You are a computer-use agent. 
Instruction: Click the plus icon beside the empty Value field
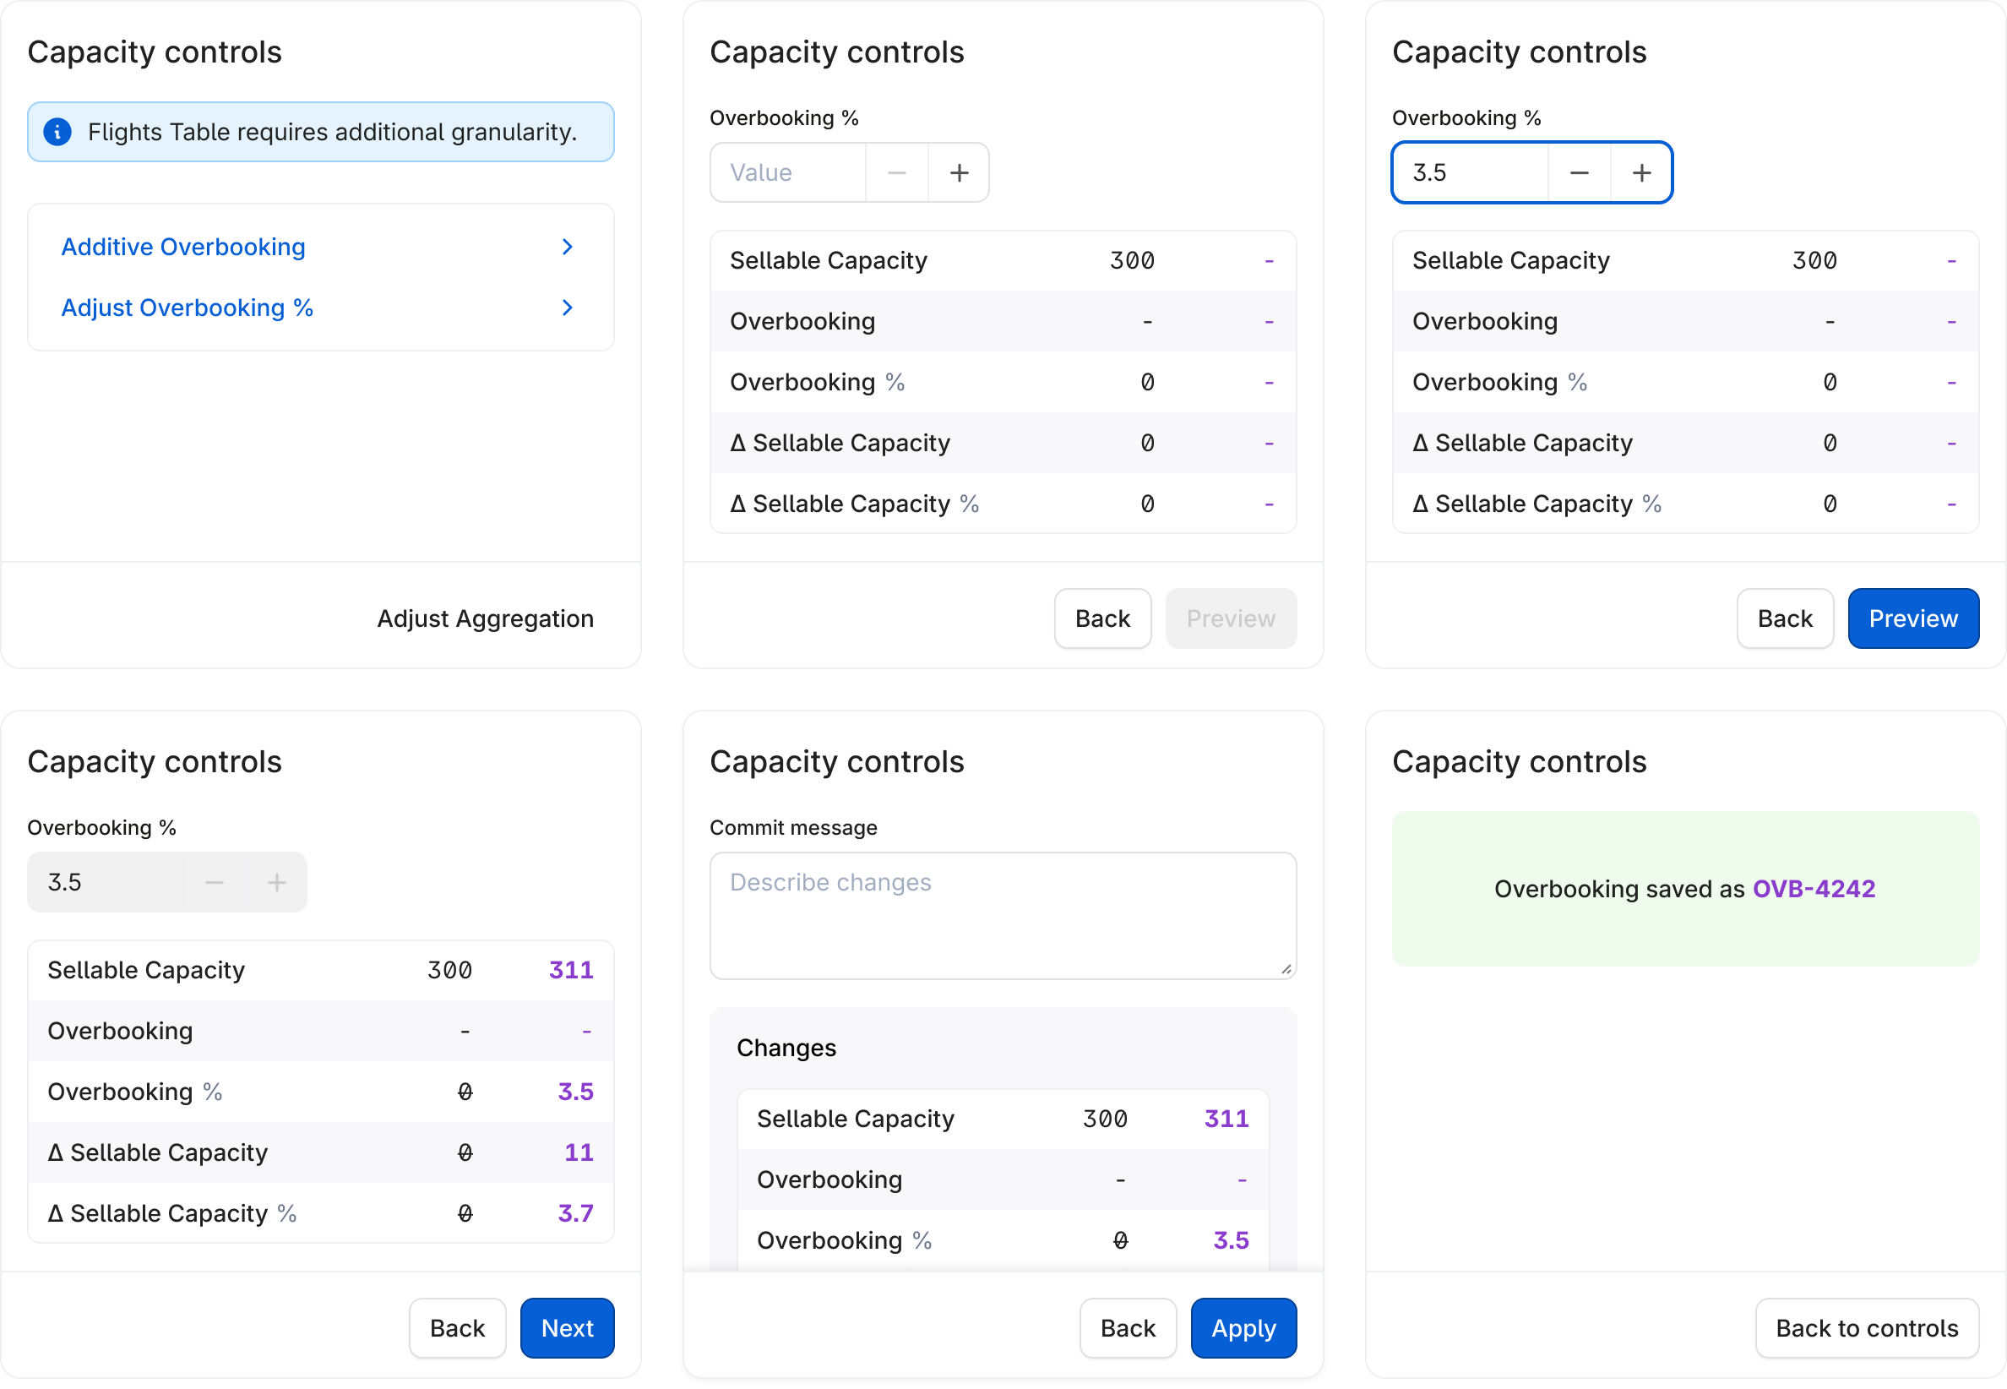959,173
